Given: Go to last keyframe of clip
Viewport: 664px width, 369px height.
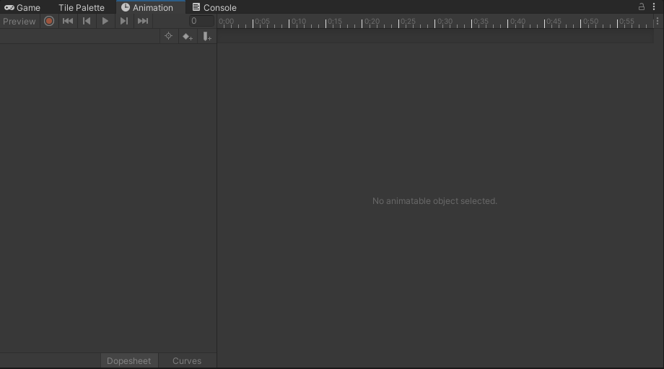Looking at the screenshot, I should click(x=143, y=21).
